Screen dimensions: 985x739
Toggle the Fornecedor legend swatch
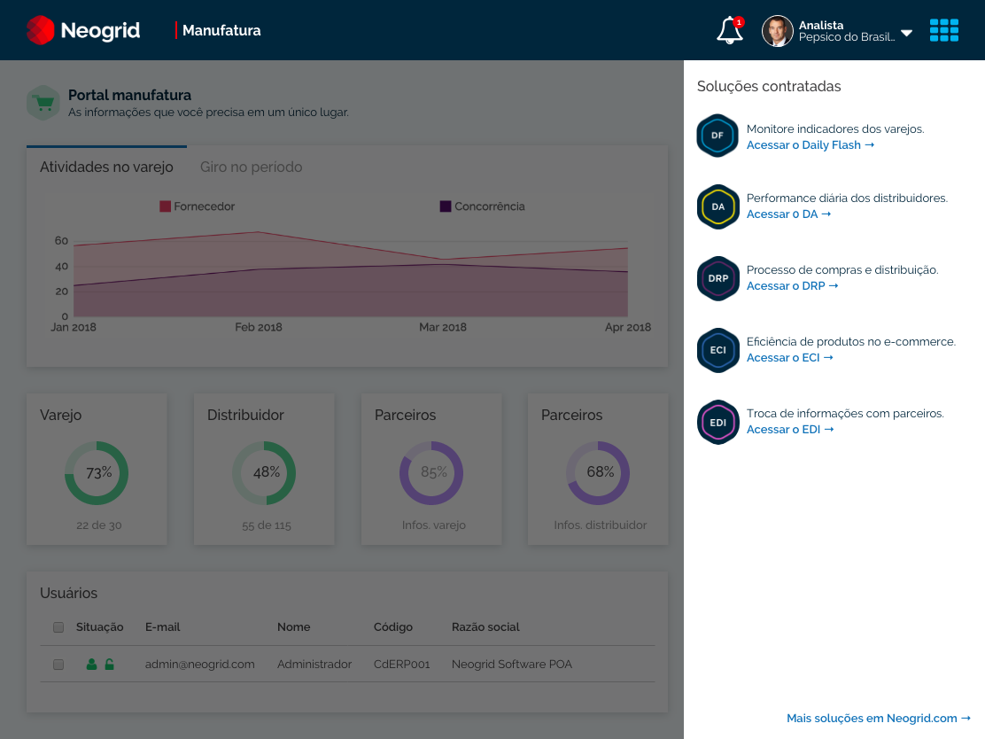(x=166, y=206)
